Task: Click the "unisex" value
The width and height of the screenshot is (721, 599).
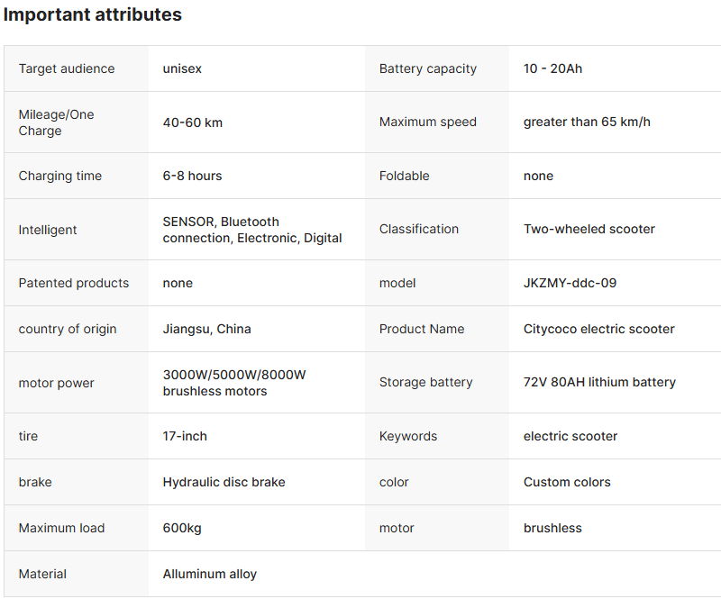Action: coord(182,68)
